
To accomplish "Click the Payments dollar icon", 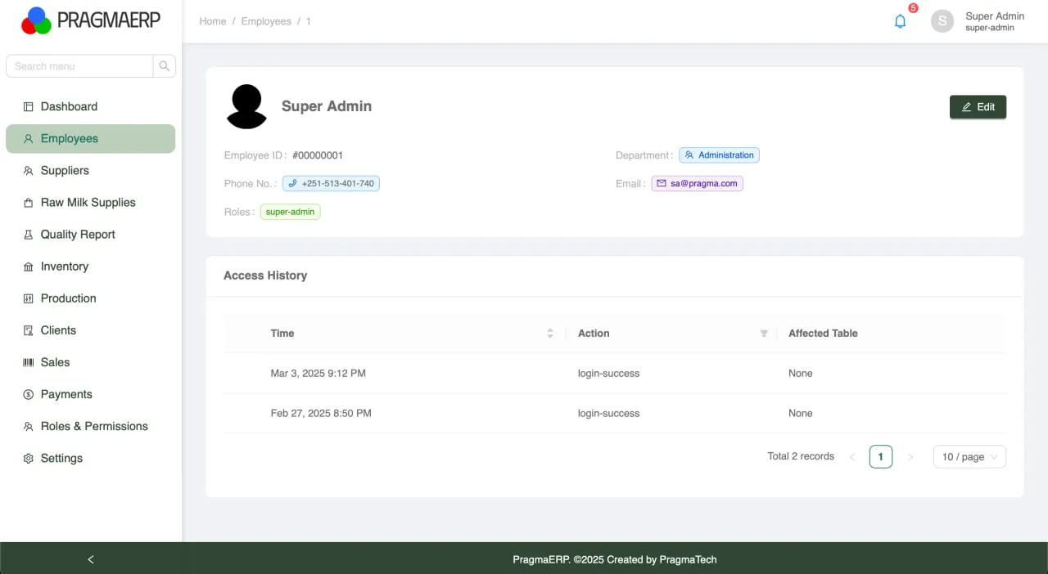I will [29, 394].
